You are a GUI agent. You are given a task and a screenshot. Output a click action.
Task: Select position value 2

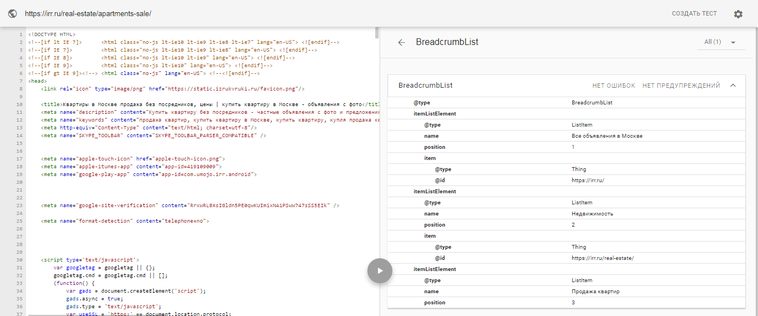[x=573, y=225]
